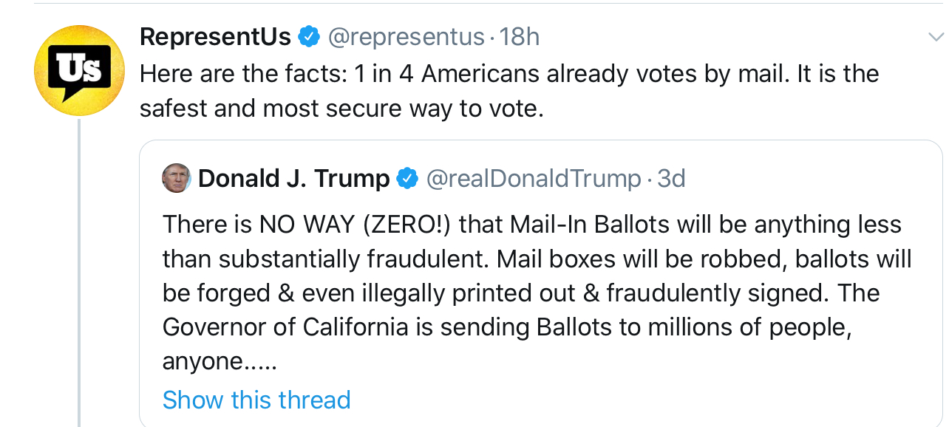949x427 pixels.
Task: Click "Show this thread" link
Action: click(256, 400)
